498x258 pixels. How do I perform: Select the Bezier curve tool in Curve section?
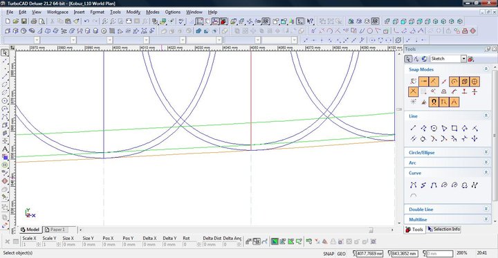click(x=413, y=185)
